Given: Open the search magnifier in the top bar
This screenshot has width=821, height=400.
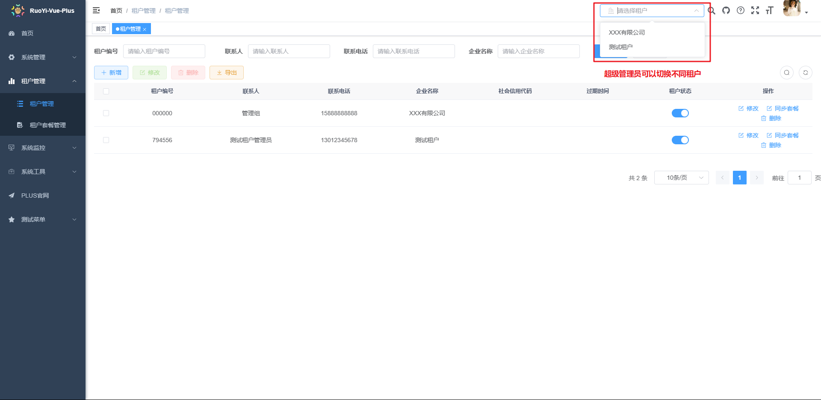Looking at the screenshot, I should click(x=712, y=11).
